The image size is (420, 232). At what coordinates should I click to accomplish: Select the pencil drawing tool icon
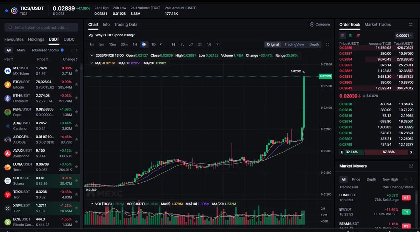click(191, 44)
